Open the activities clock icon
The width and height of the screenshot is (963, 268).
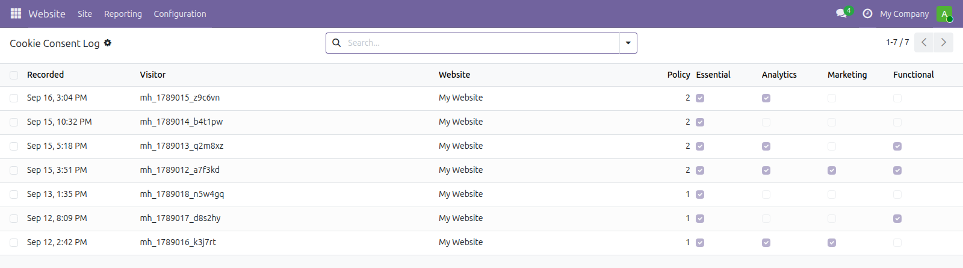pos(867,13)
